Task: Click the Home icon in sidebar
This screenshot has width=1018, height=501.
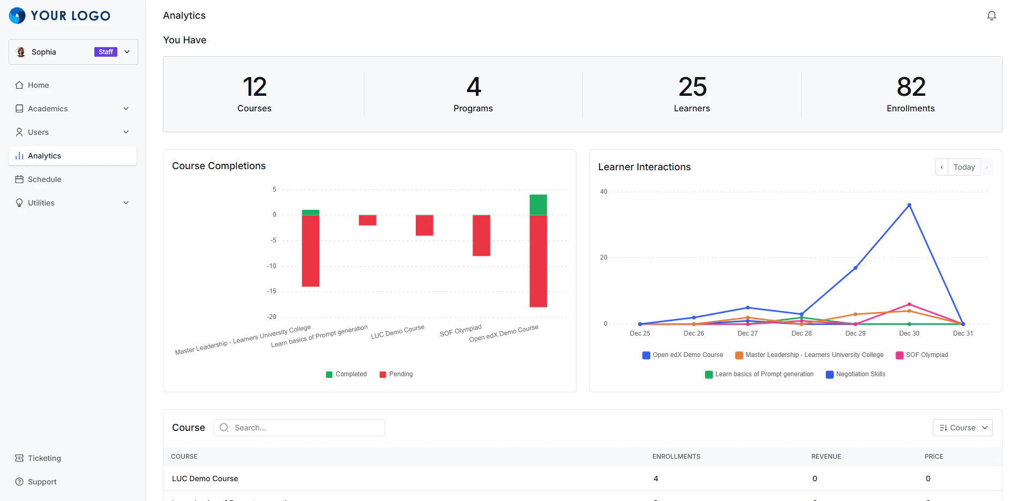Action: coord(19,85)
